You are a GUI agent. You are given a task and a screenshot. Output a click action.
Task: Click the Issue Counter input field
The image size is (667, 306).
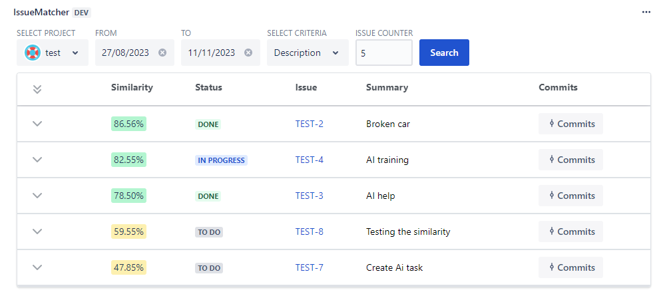click(x=383, y=53)
